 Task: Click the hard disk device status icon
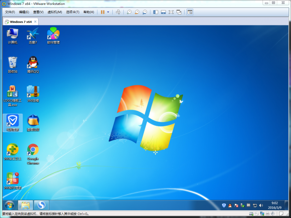[x=251, y=214]
